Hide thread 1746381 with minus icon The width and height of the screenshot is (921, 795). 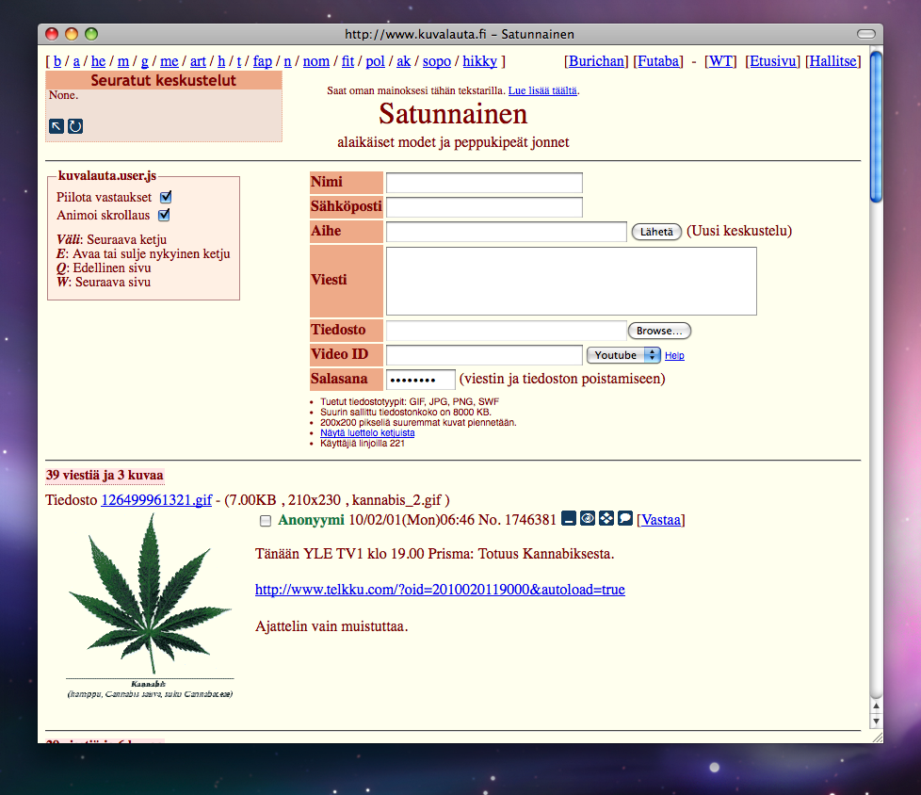pyautogui.click(x=569, y=519)
